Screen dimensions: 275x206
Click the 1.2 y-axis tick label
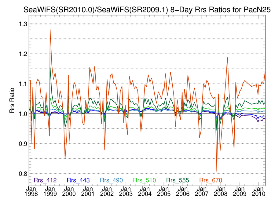click(23, 54)
